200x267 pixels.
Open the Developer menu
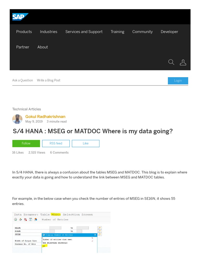[169, 32]
